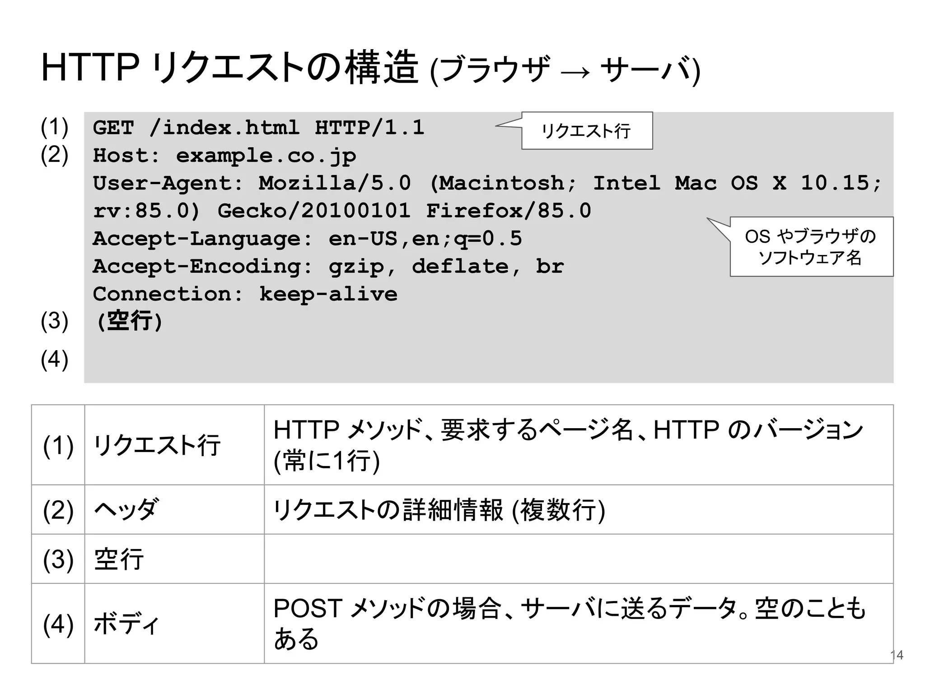The height and width of the screenshot is (693, 925).
Task: Click the 'リクエスト行' callout box
Action: (587, 131)
